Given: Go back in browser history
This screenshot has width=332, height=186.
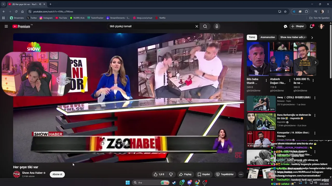Looking at the screenshot, I should (x=4, y=12).
